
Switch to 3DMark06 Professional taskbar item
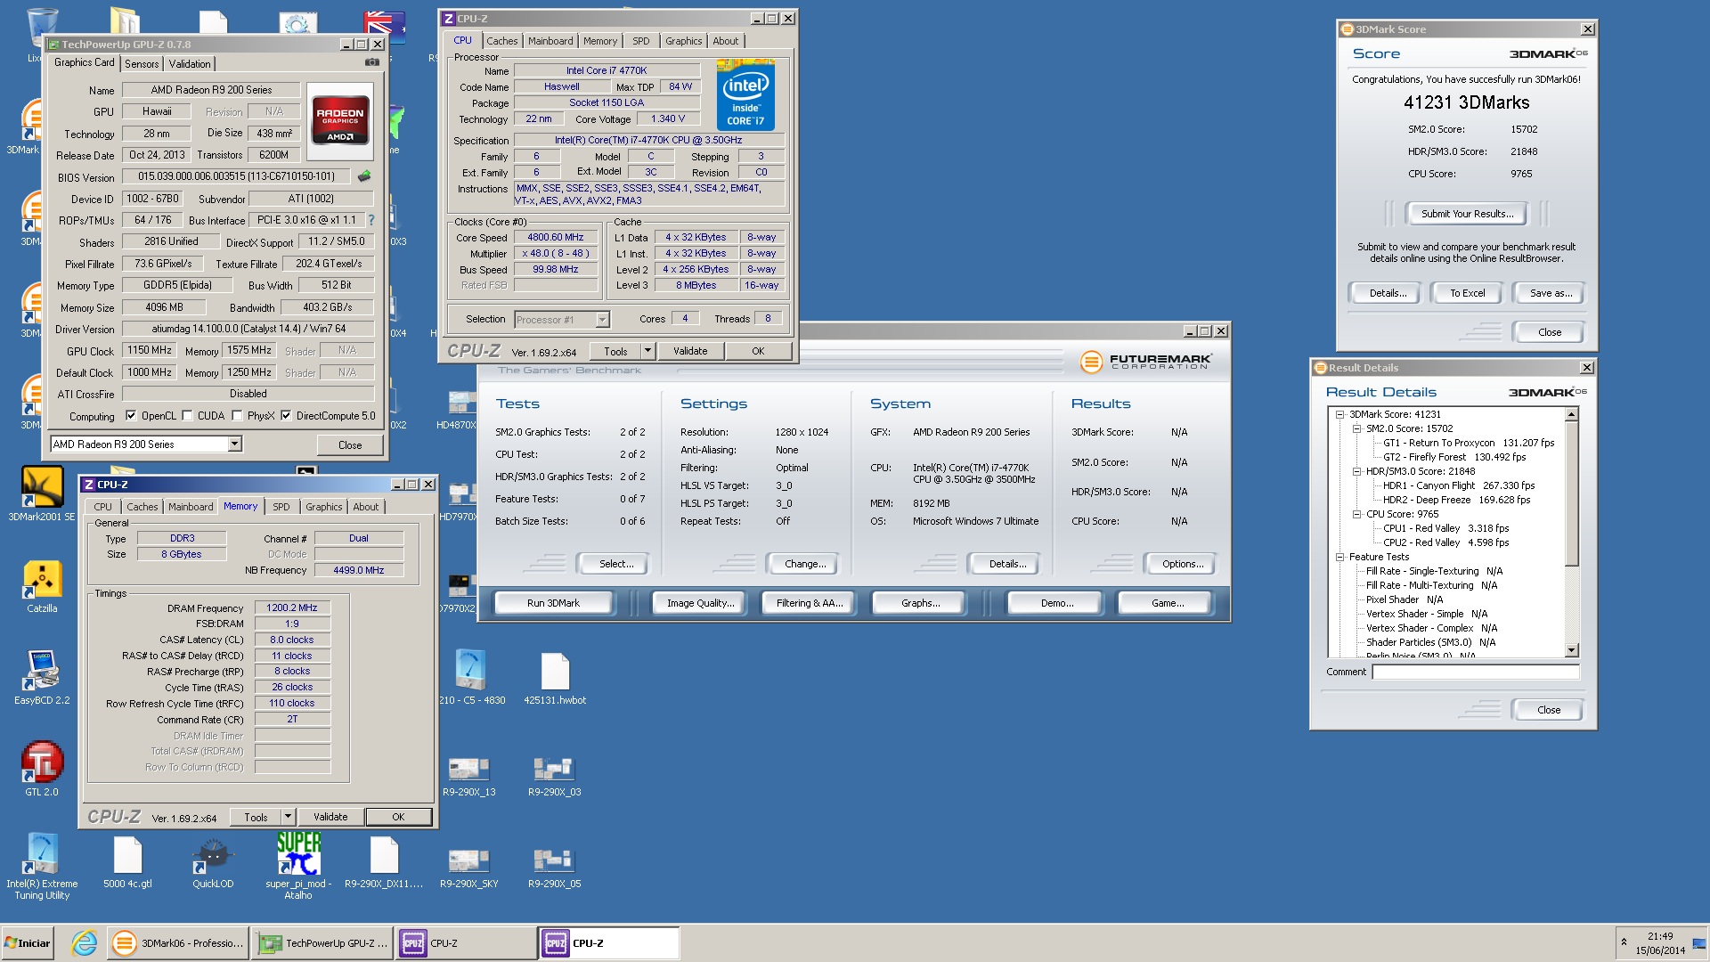click(x=177, y=942)
